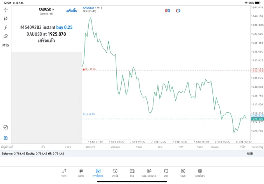Image resolution: width=264 pixels, height=184 pixels.
Task: Click the Balance and Equity summary row
Action: click(33, 154)
